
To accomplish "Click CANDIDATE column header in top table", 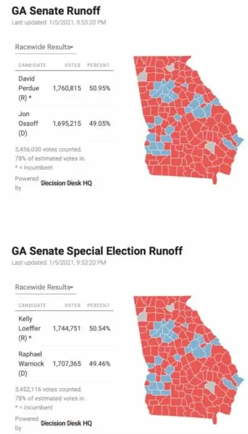I will pos(32,65).
